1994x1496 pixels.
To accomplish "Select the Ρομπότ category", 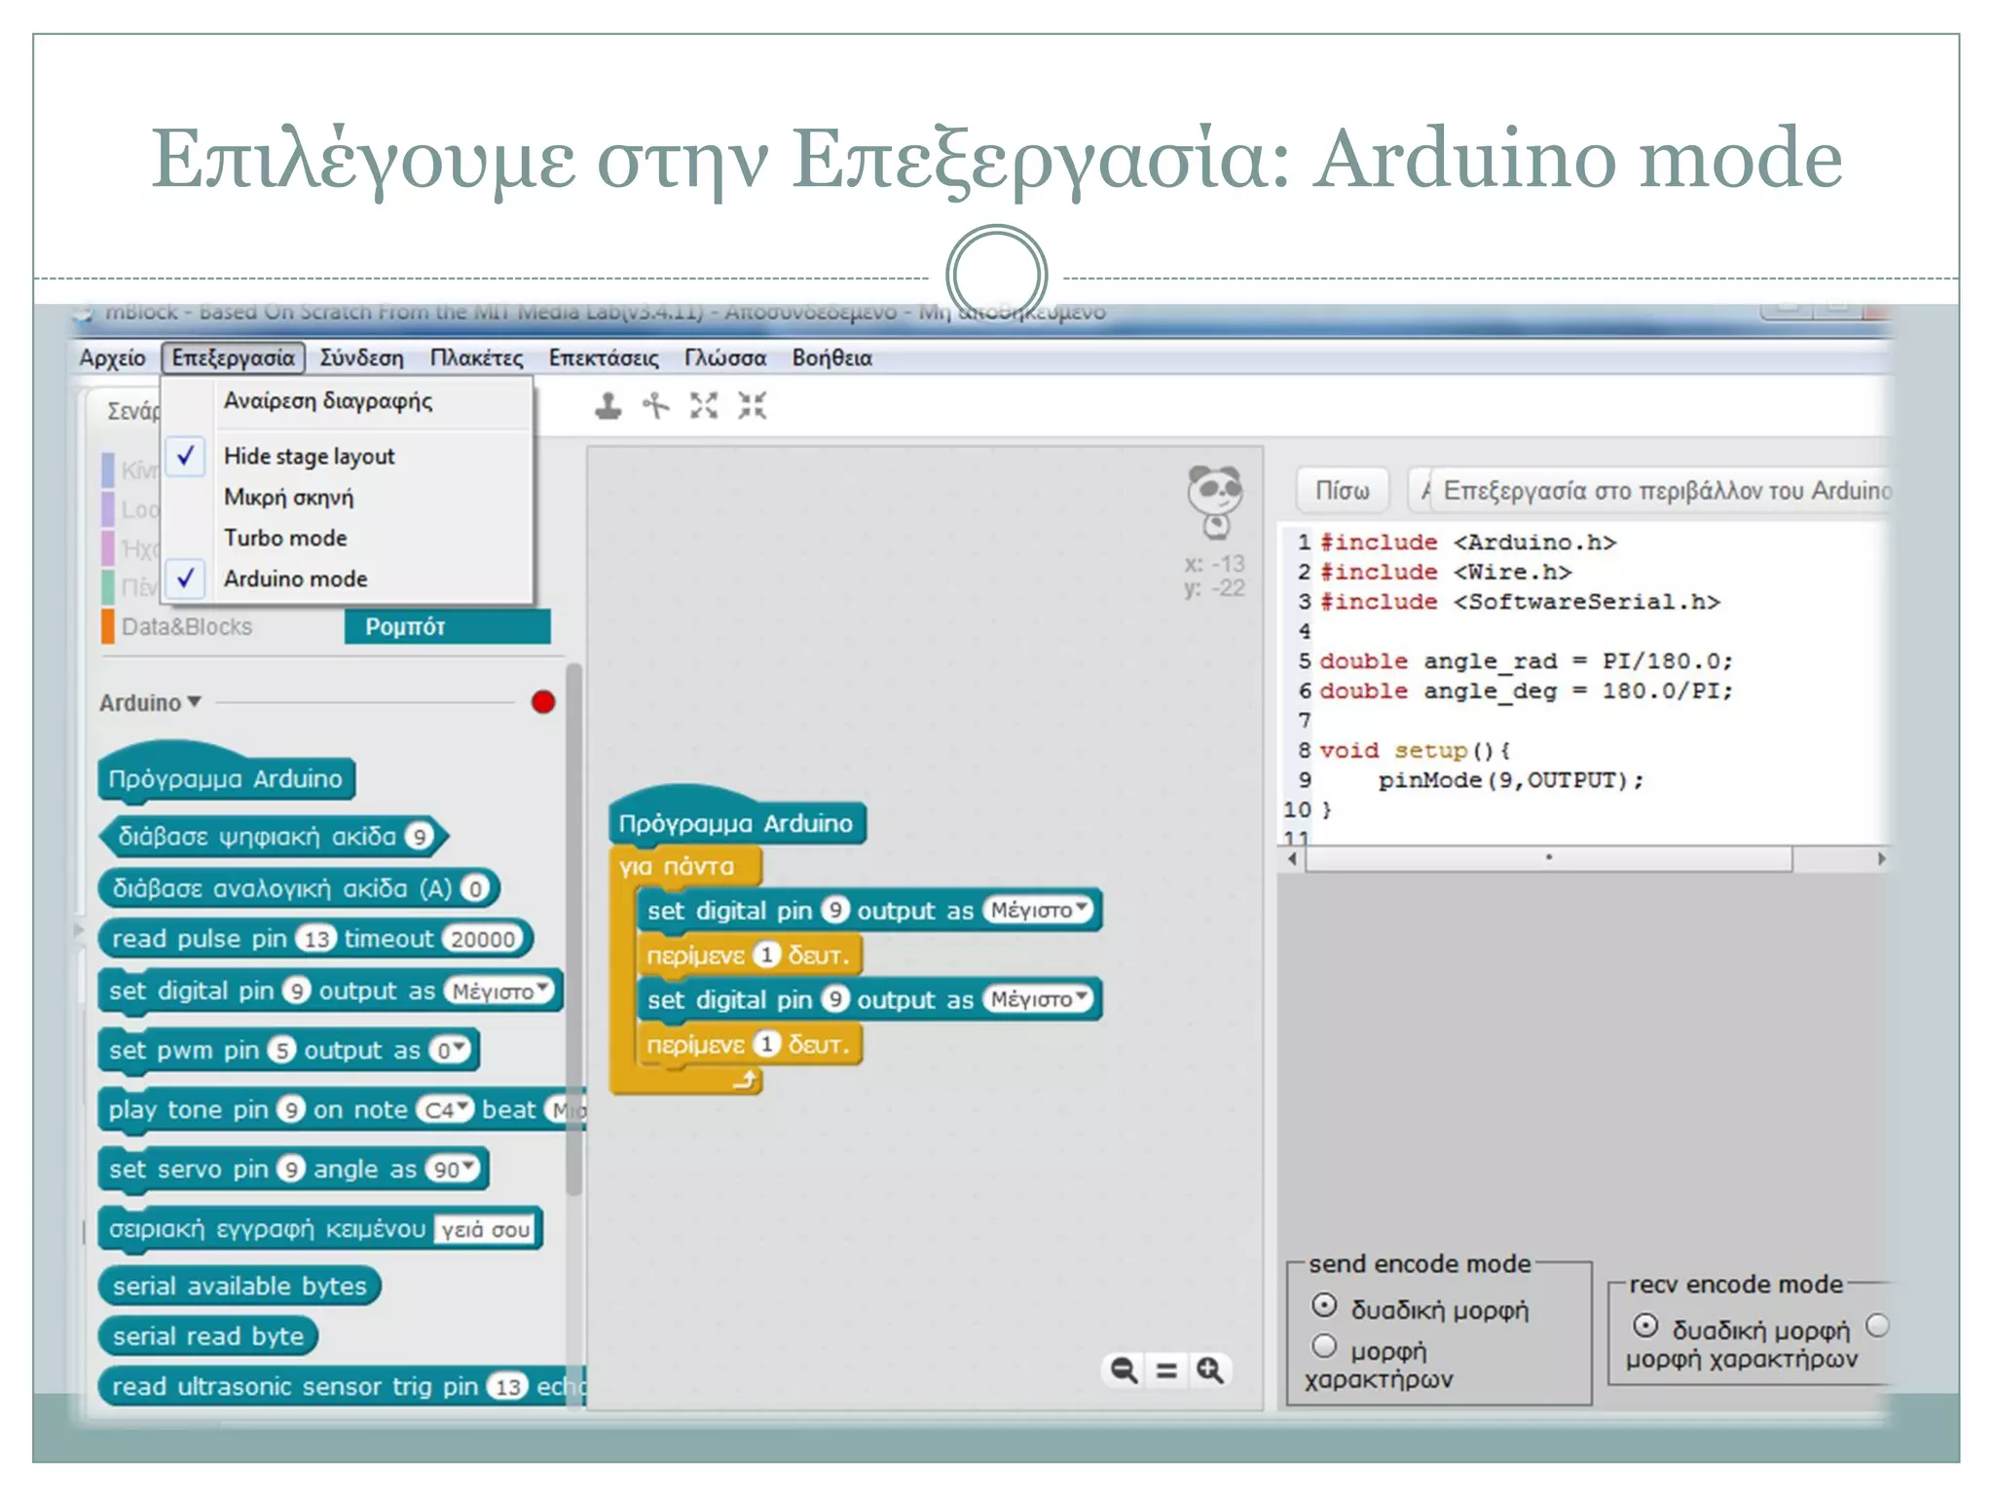I will 447,626.
